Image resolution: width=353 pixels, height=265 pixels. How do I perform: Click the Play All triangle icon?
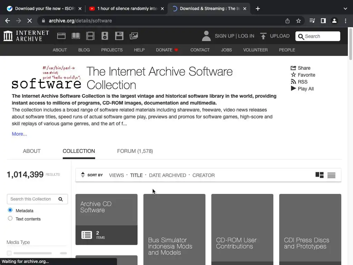point(293,89)
